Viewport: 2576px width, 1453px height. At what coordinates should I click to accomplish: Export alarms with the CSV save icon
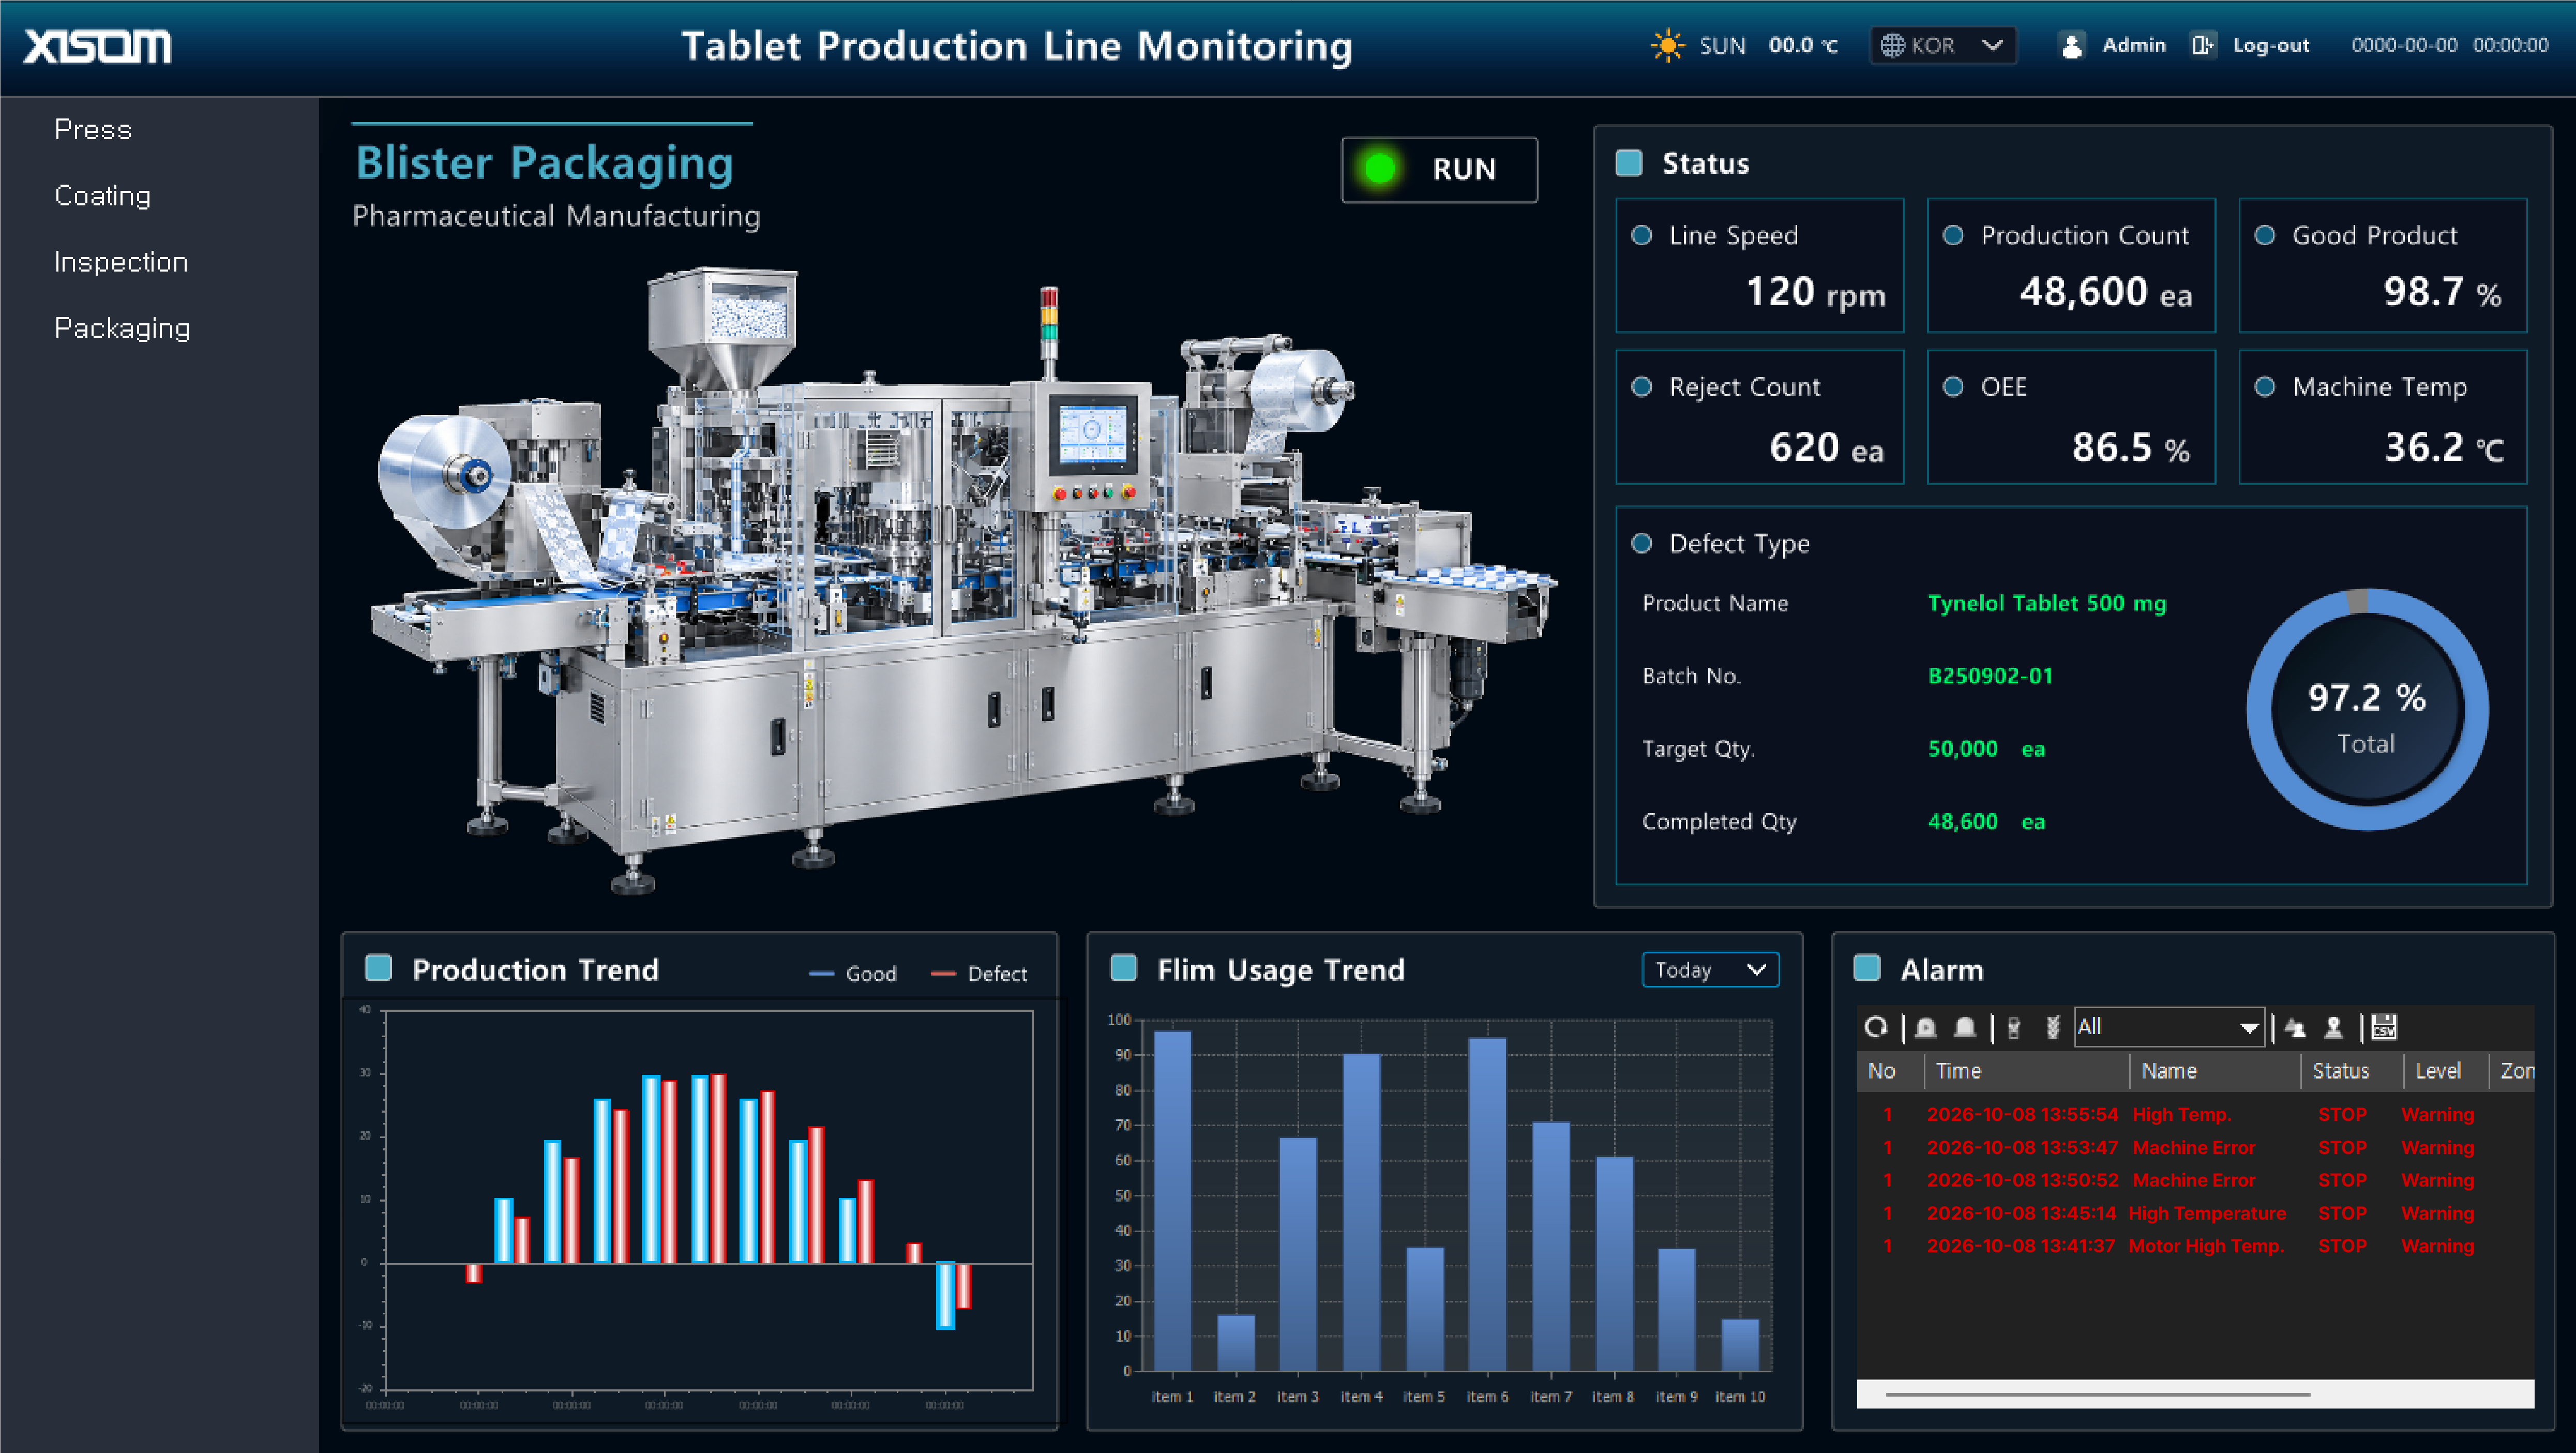click(x=2384, y=1027)
